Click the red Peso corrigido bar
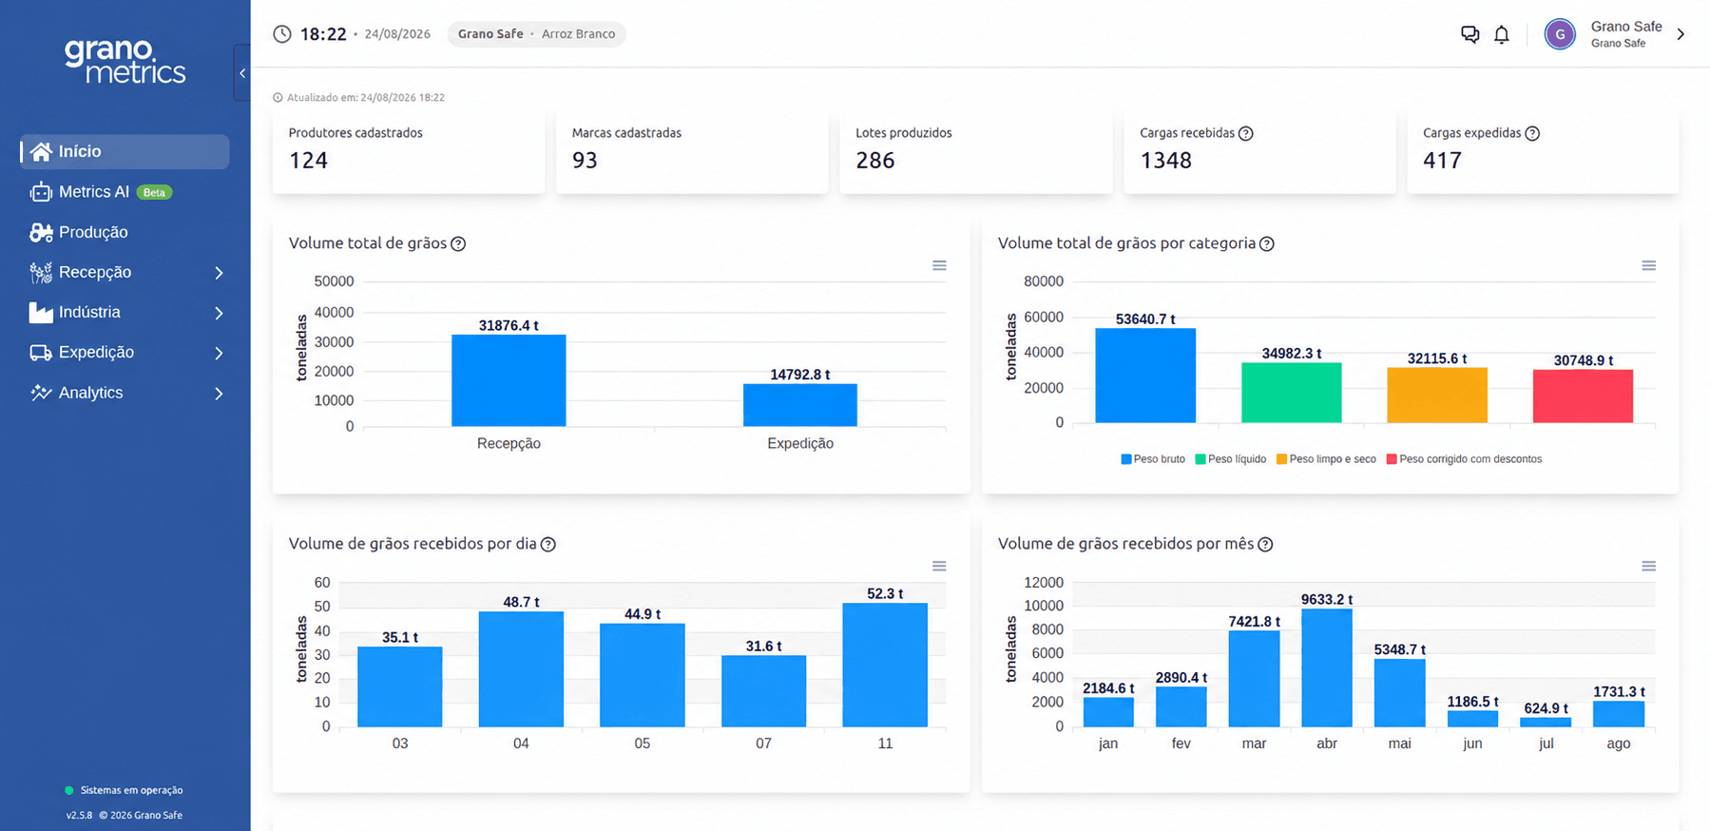This screenshot has height=831, width=1710. coord(1583,396)
